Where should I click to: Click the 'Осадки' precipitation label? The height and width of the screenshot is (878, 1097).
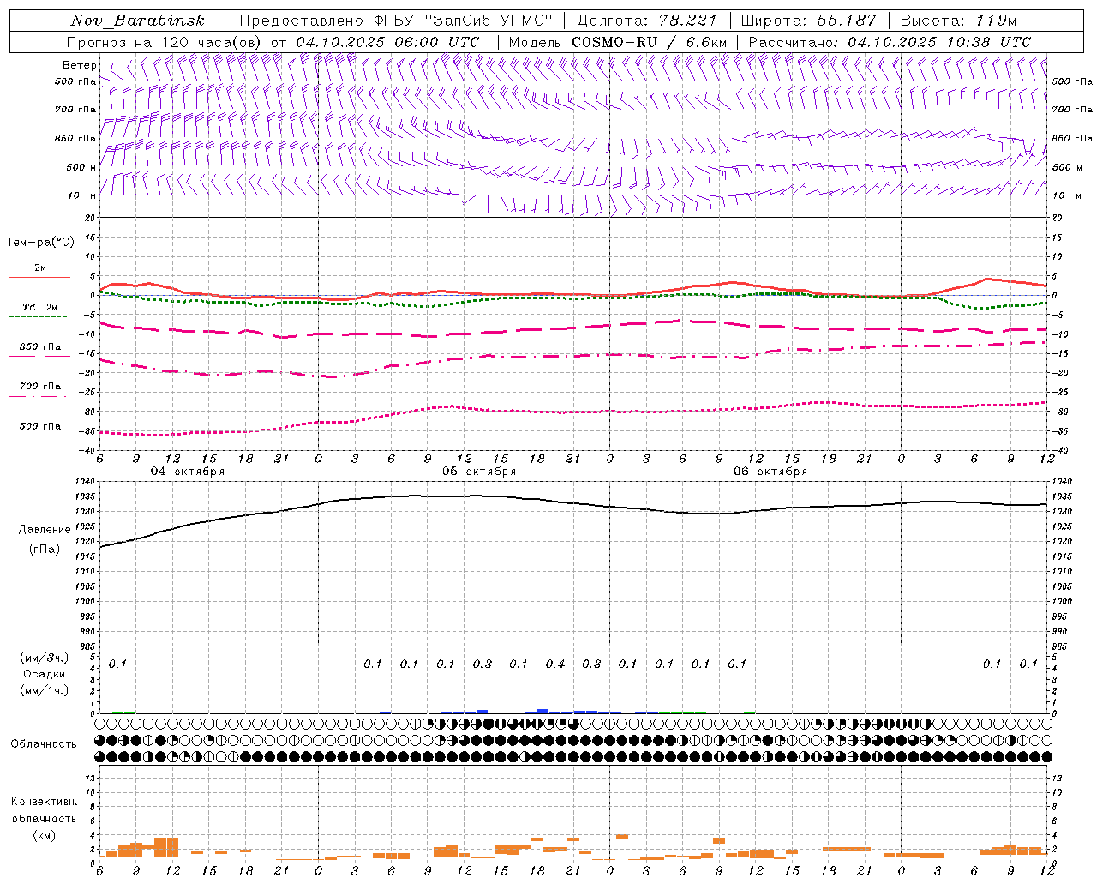click(45, 674)
